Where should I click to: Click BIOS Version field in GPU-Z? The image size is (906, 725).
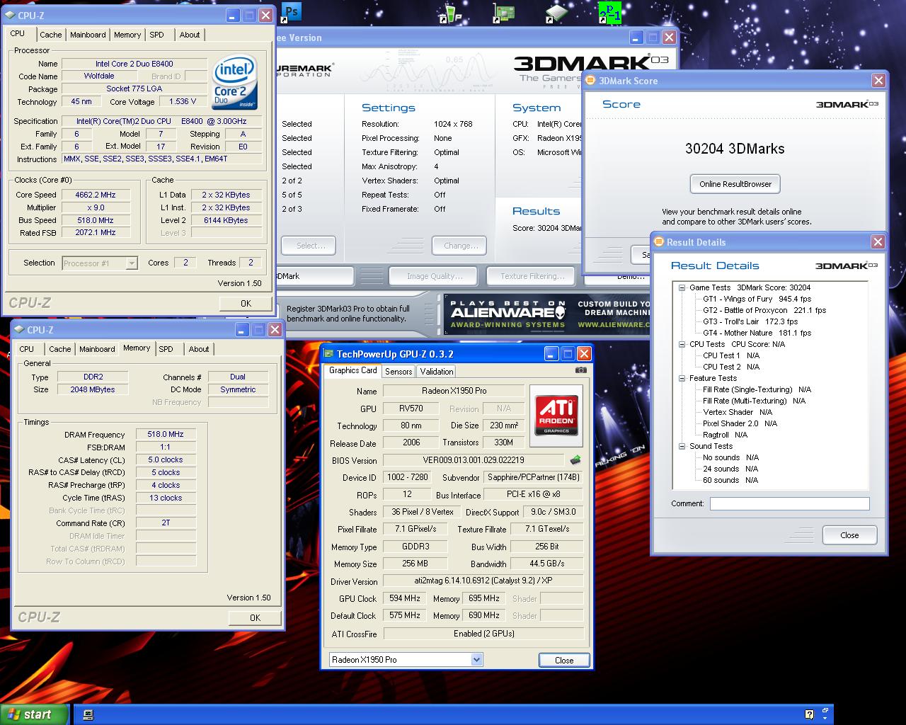pyautogui.click(x=474, y=460)
